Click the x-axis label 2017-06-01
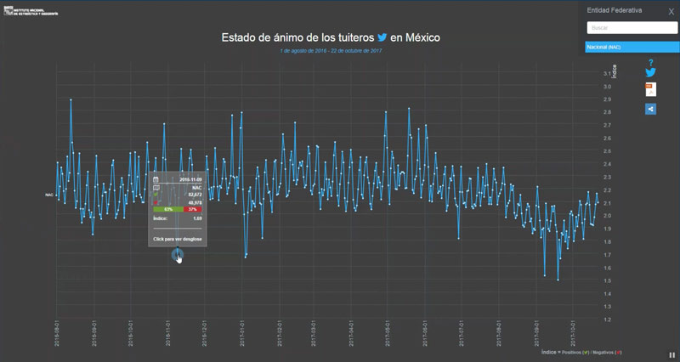This screenshot has width=680, height=362. (x=424, y=333)
